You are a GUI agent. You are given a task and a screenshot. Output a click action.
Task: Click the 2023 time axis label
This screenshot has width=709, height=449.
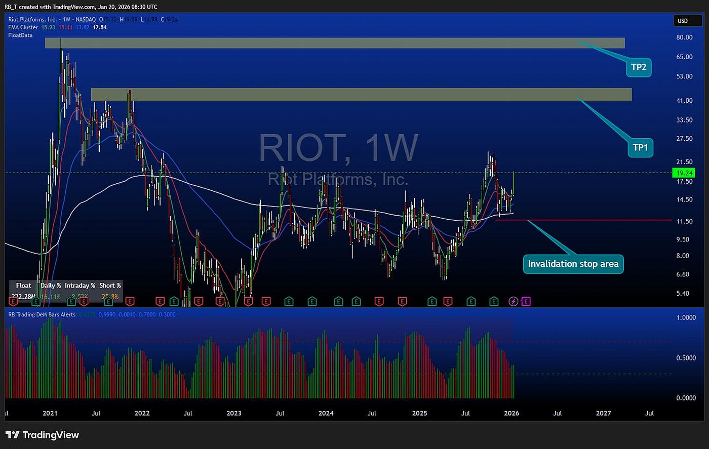[x=234, y=413]
